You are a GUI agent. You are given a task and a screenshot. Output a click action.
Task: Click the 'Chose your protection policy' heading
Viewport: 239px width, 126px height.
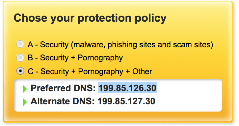tap(90, 18)
